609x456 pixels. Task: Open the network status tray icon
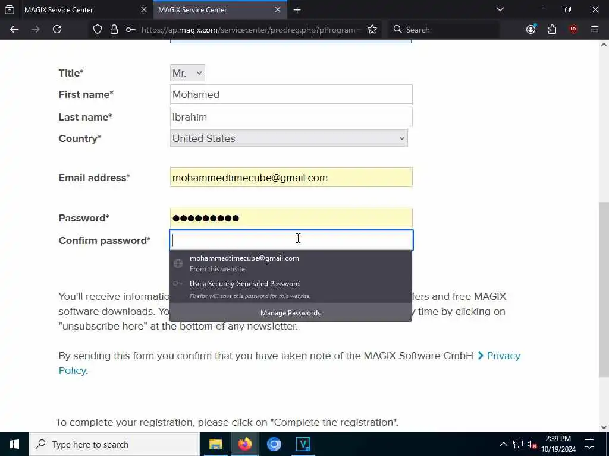tap(518, 444)
